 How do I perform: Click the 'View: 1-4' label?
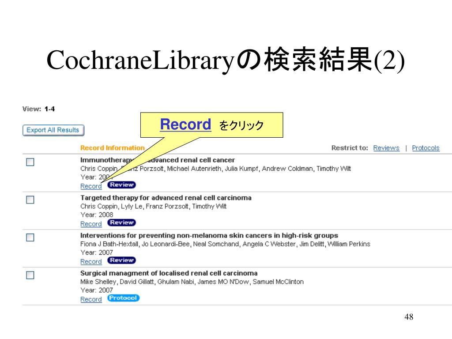click(39, 109)
